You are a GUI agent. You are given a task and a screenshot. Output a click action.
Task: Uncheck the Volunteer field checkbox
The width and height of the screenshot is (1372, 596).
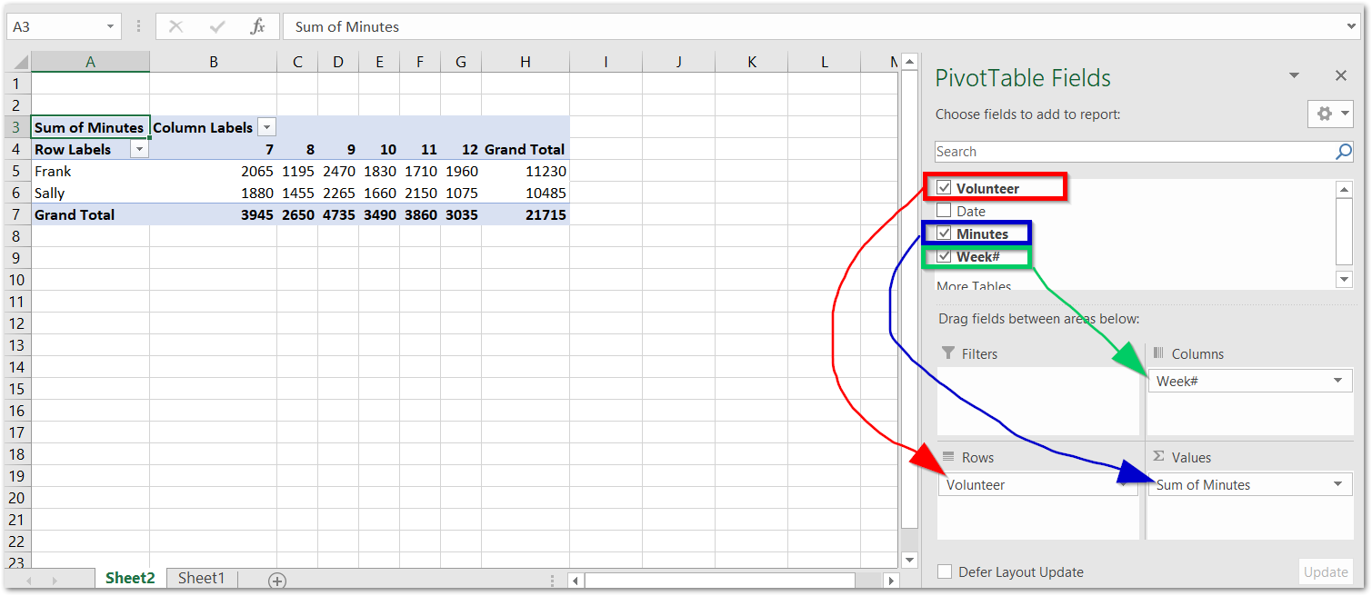[945, 187]
